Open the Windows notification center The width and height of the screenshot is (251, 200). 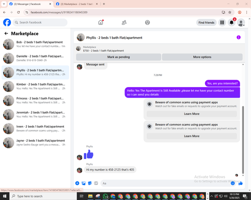(245, 196)
